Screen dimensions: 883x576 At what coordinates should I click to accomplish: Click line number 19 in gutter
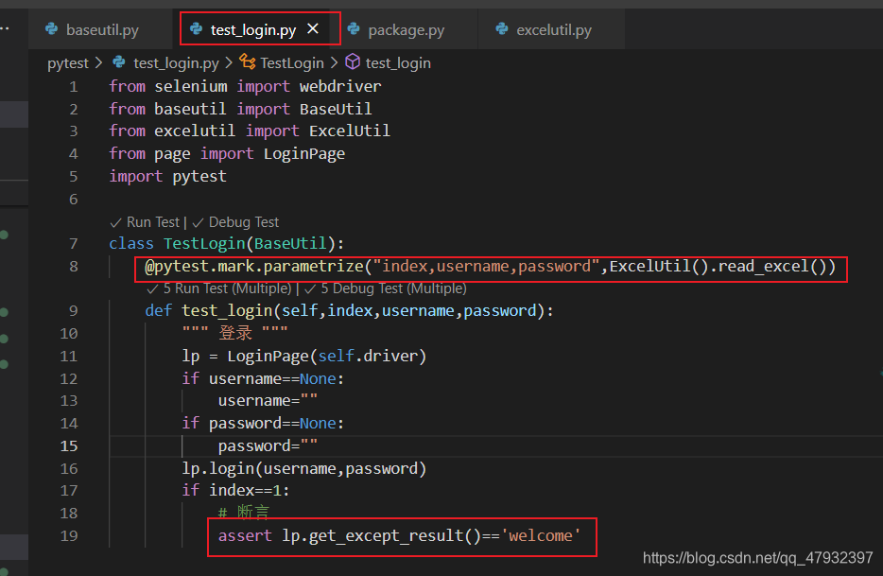point(69,535)
